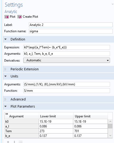This screenshot has height=143, width=114.
Task: Click the Units Function field S/mm
Action: pyautogui.click(x=67, y=91)
